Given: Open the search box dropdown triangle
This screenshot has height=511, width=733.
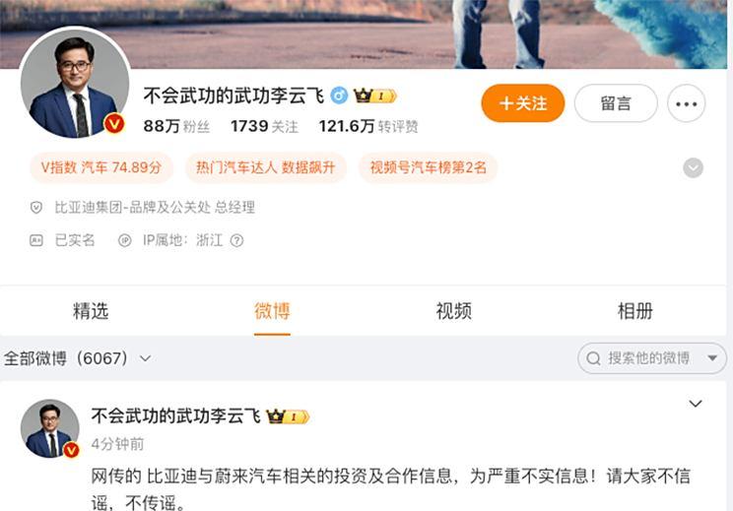Looking at the screenshot, I should (712, 358).
